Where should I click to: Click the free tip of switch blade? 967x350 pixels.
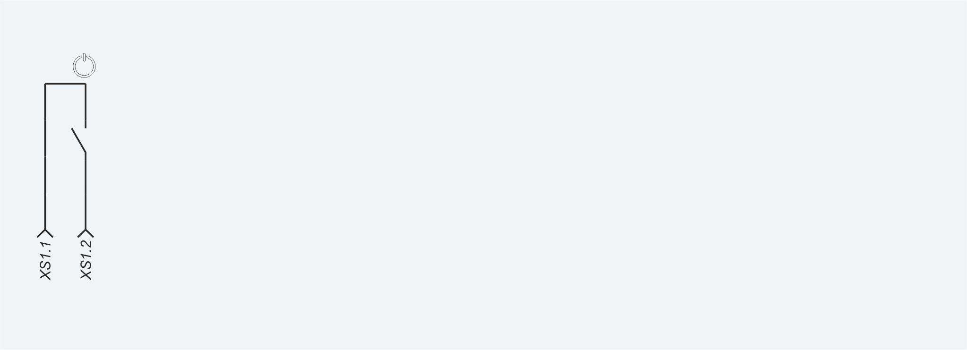(72, 128)
